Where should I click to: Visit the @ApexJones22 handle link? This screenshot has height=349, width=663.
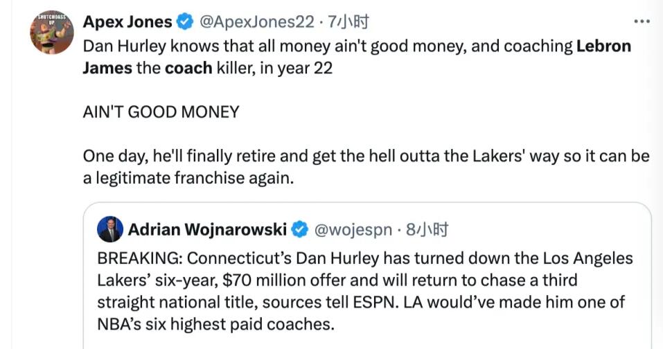click(x=256, y=21)
